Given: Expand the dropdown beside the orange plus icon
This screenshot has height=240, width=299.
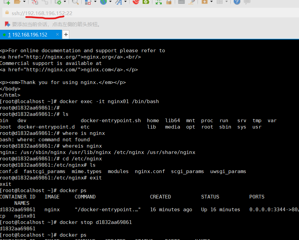Looking at the screenshot, I should click(212, 2).
